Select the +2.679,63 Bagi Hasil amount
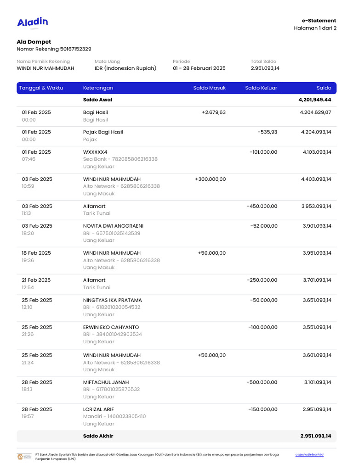This screenshot has width=353, height=470. click(x=214, y=112)
